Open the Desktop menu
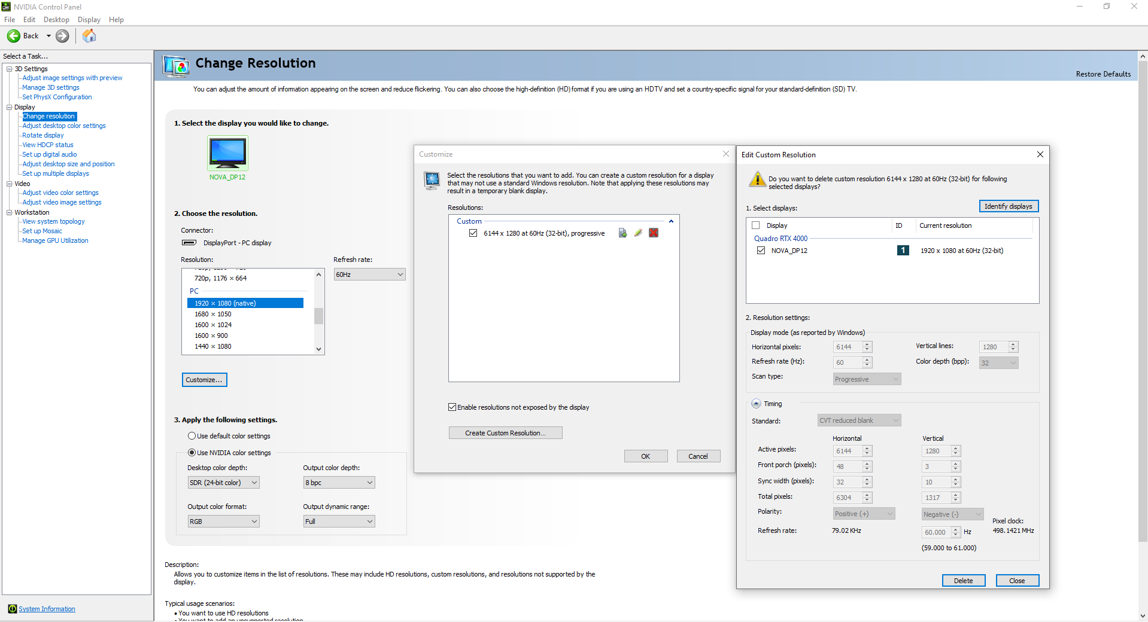The height and width of the screenshot is (622, 1148). [56, 19]
